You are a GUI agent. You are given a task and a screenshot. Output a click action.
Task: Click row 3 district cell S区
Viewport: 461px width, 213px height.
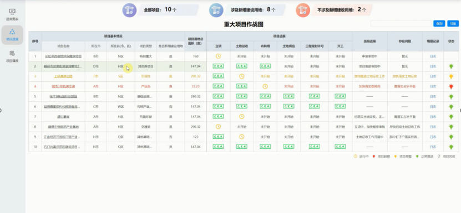point(120,76)
